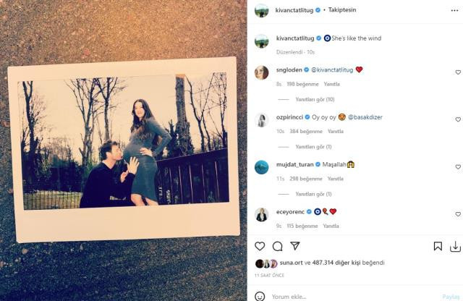Like the post with heart icon
Viewport: 463px width, 301px height.
(260, 246)
